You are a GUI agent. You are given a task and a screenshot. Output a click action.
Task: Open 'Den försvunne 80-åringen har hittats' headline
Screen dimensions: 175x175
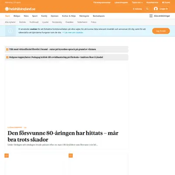(63, 136)
